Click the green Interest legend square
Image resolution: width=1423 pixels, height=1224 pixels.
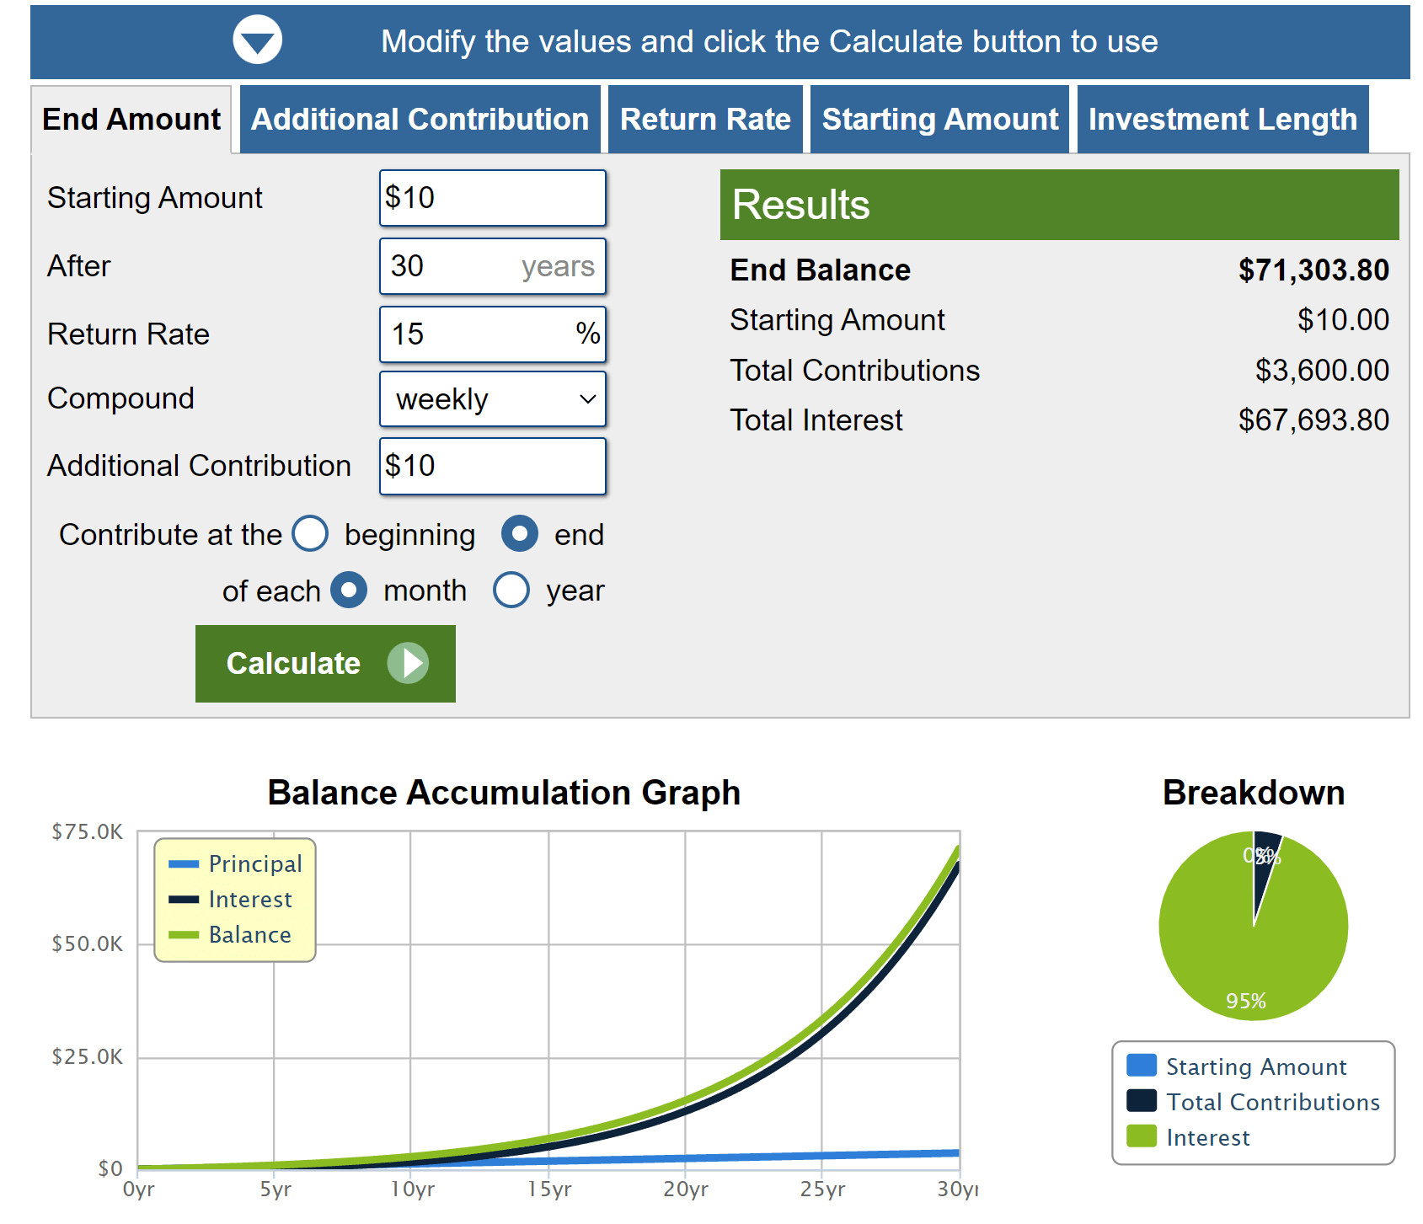pos(1142,1136)
